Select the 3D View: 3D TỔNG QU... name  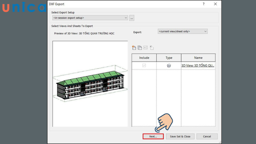pyautogui.click(x=198, y=66)
